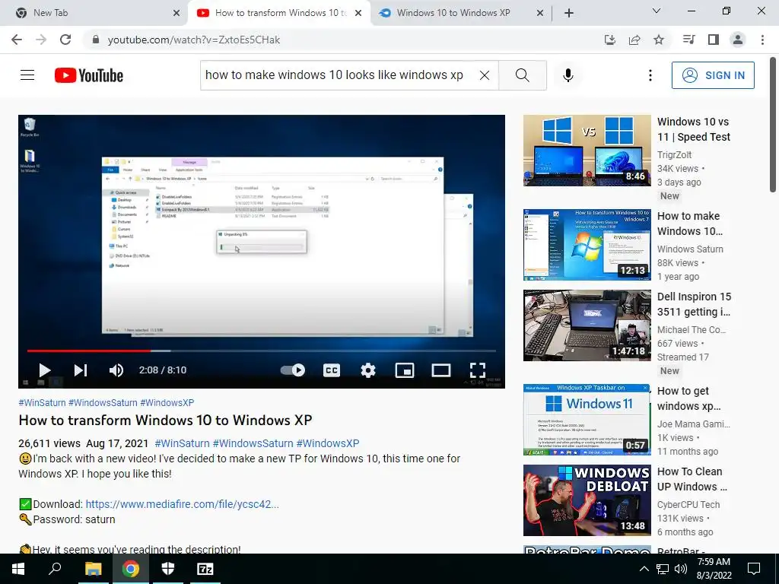Image resolution: width=779 pixels, height=584 pixels.
Task: Open the Windows 11 XP Taskbar thumbnail
Action: [587, 420]
